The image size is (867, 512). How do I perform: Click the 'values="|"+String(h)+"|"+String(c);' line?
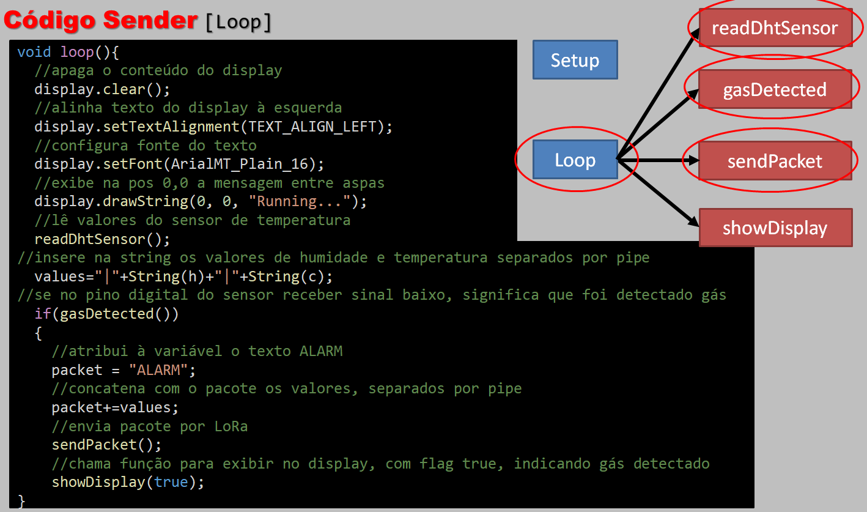[x=183, y=276]
